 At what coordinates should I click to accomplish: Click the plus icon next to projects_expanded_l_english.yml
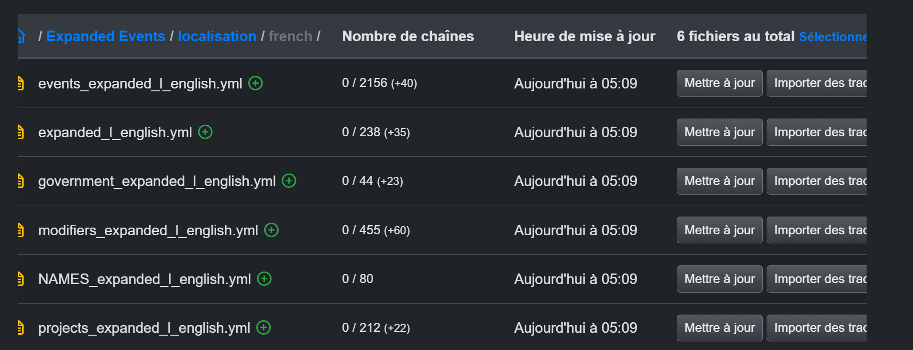[264, 328]
